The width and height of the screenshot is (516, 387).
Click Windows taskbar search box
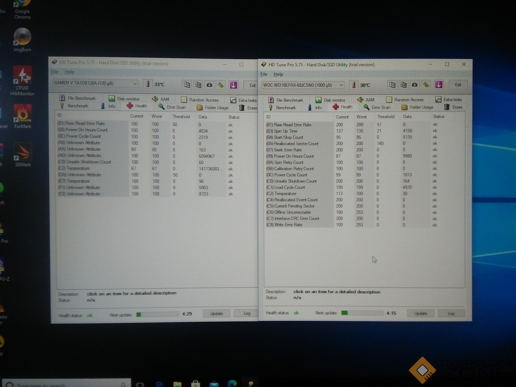[x=66, y=383]
